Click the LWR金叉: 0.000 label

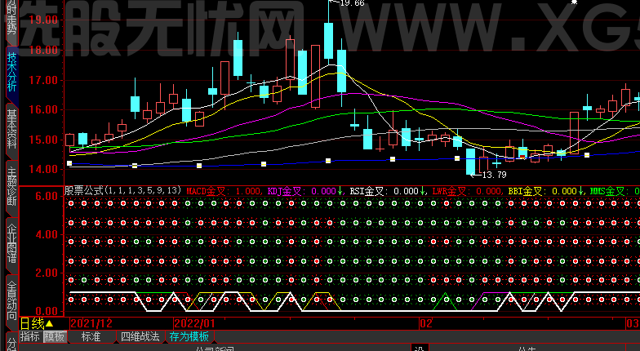(x=466, y=191)
